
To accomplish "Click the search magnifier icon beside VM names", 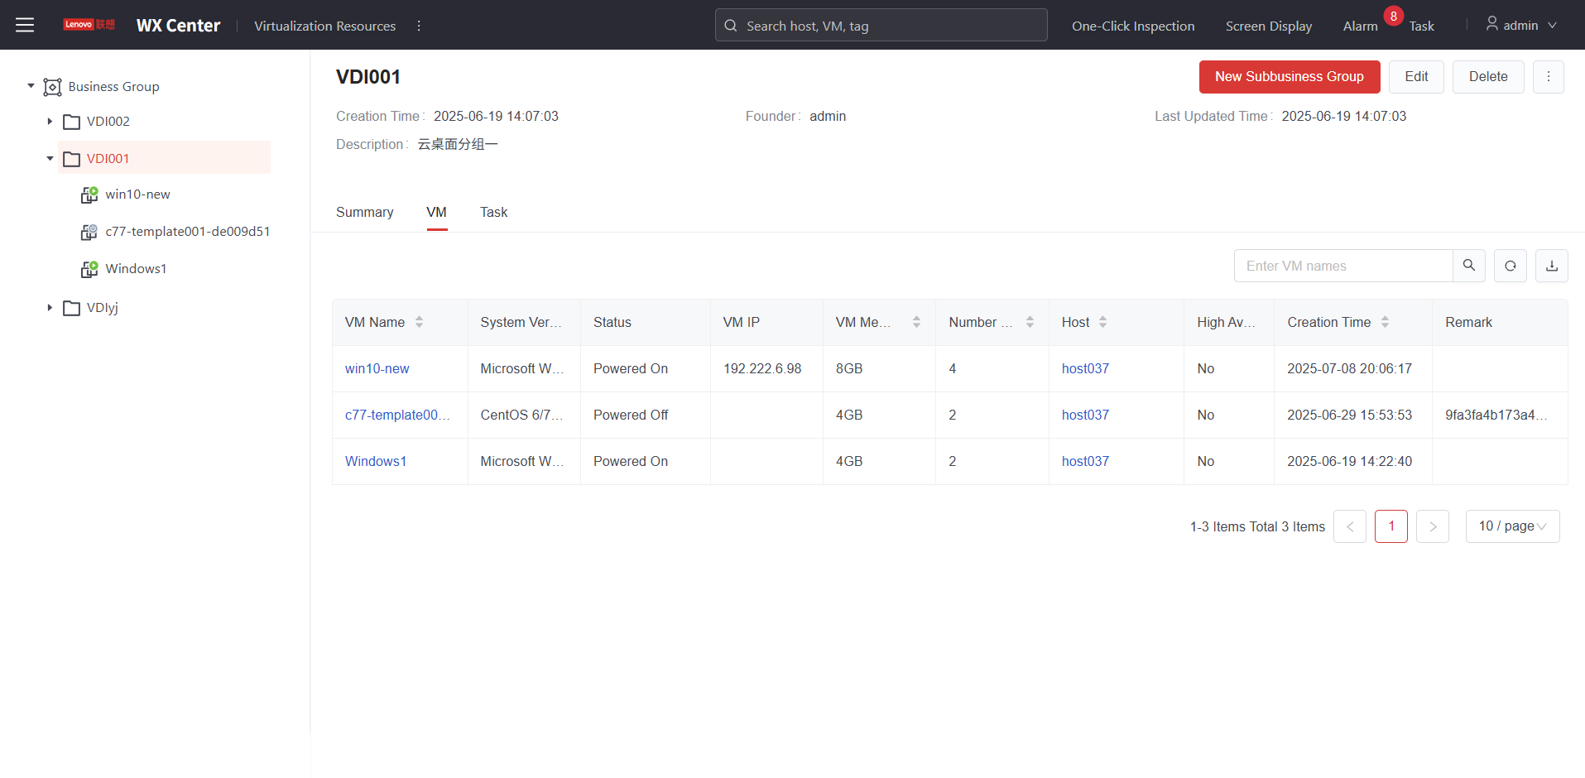I will [1468, 266].
